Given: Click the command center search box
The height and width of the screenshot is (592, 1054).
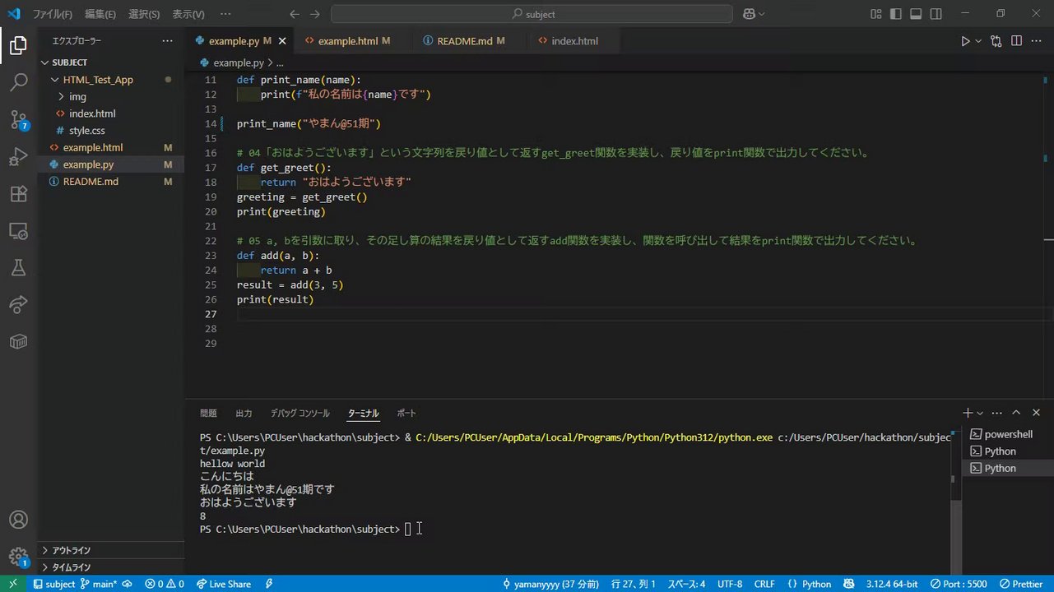Looking at the screenshot, I should click(x=532, y=14).
